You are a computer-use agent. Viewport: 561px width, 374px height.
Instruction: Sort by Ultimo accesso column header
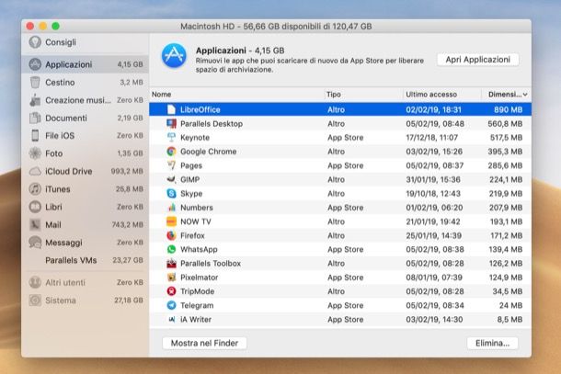click(431, 95)
